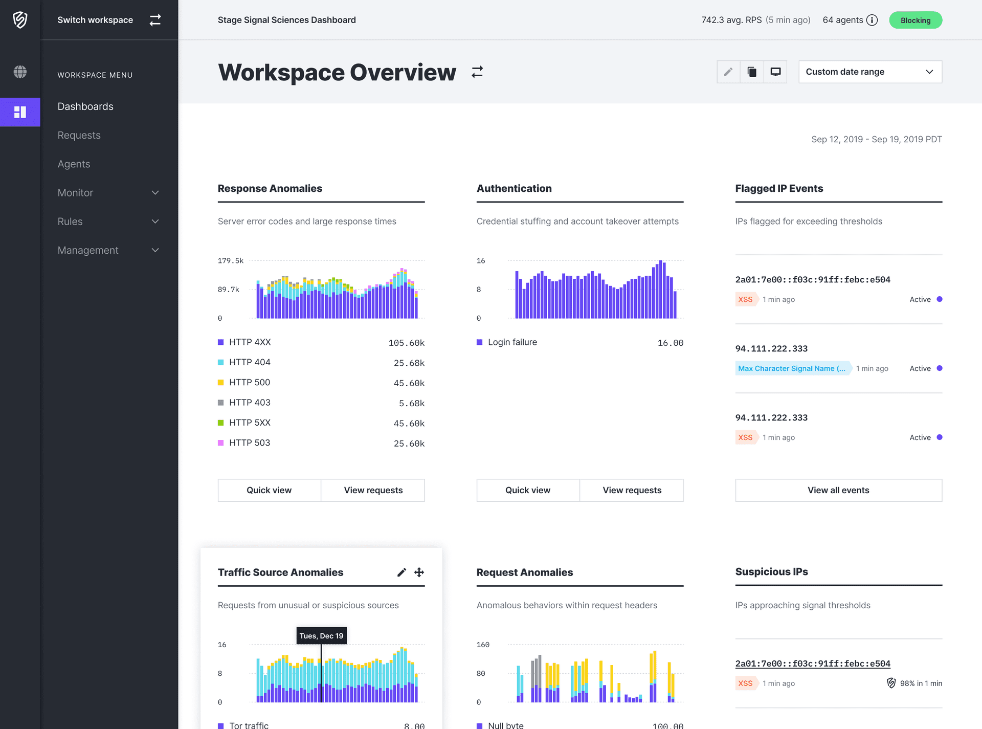Click 742.3 avg. RPS text
982x729 pixels.
(x=731, y=20)
